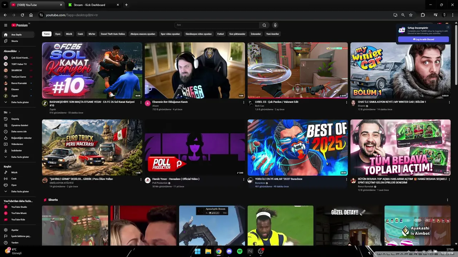Click the search magnifier button
The image size is (458, 257).
click(x=264, y=25)
